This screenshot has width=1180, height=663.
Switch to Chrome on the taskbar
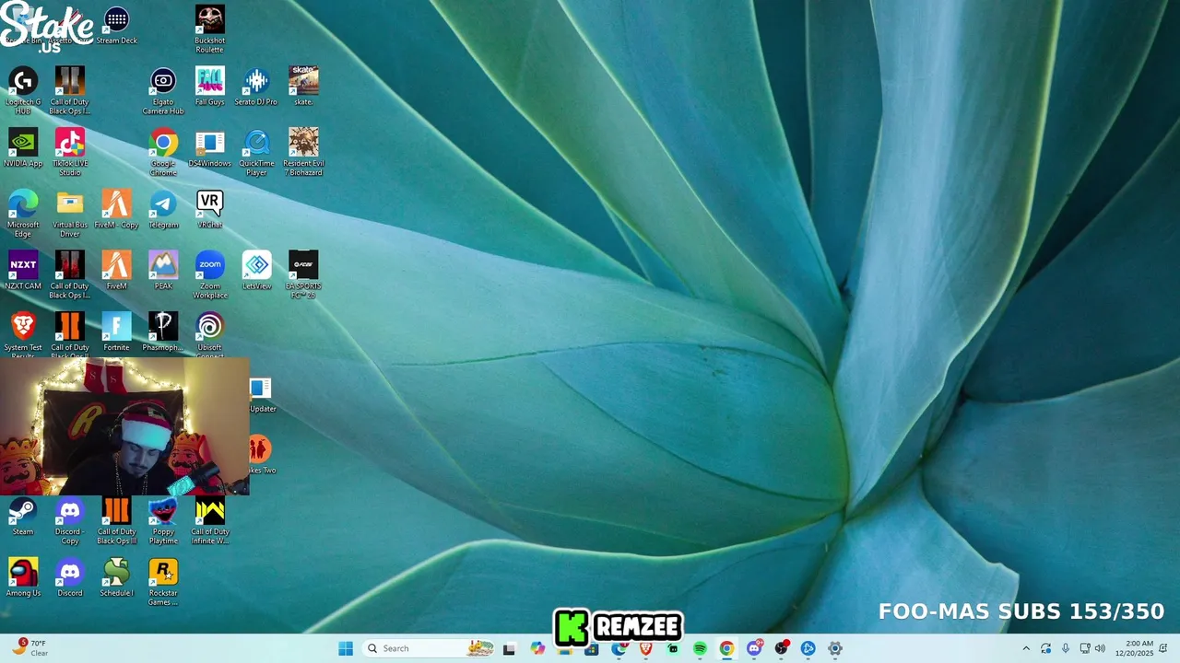click(x=726, y=648)
